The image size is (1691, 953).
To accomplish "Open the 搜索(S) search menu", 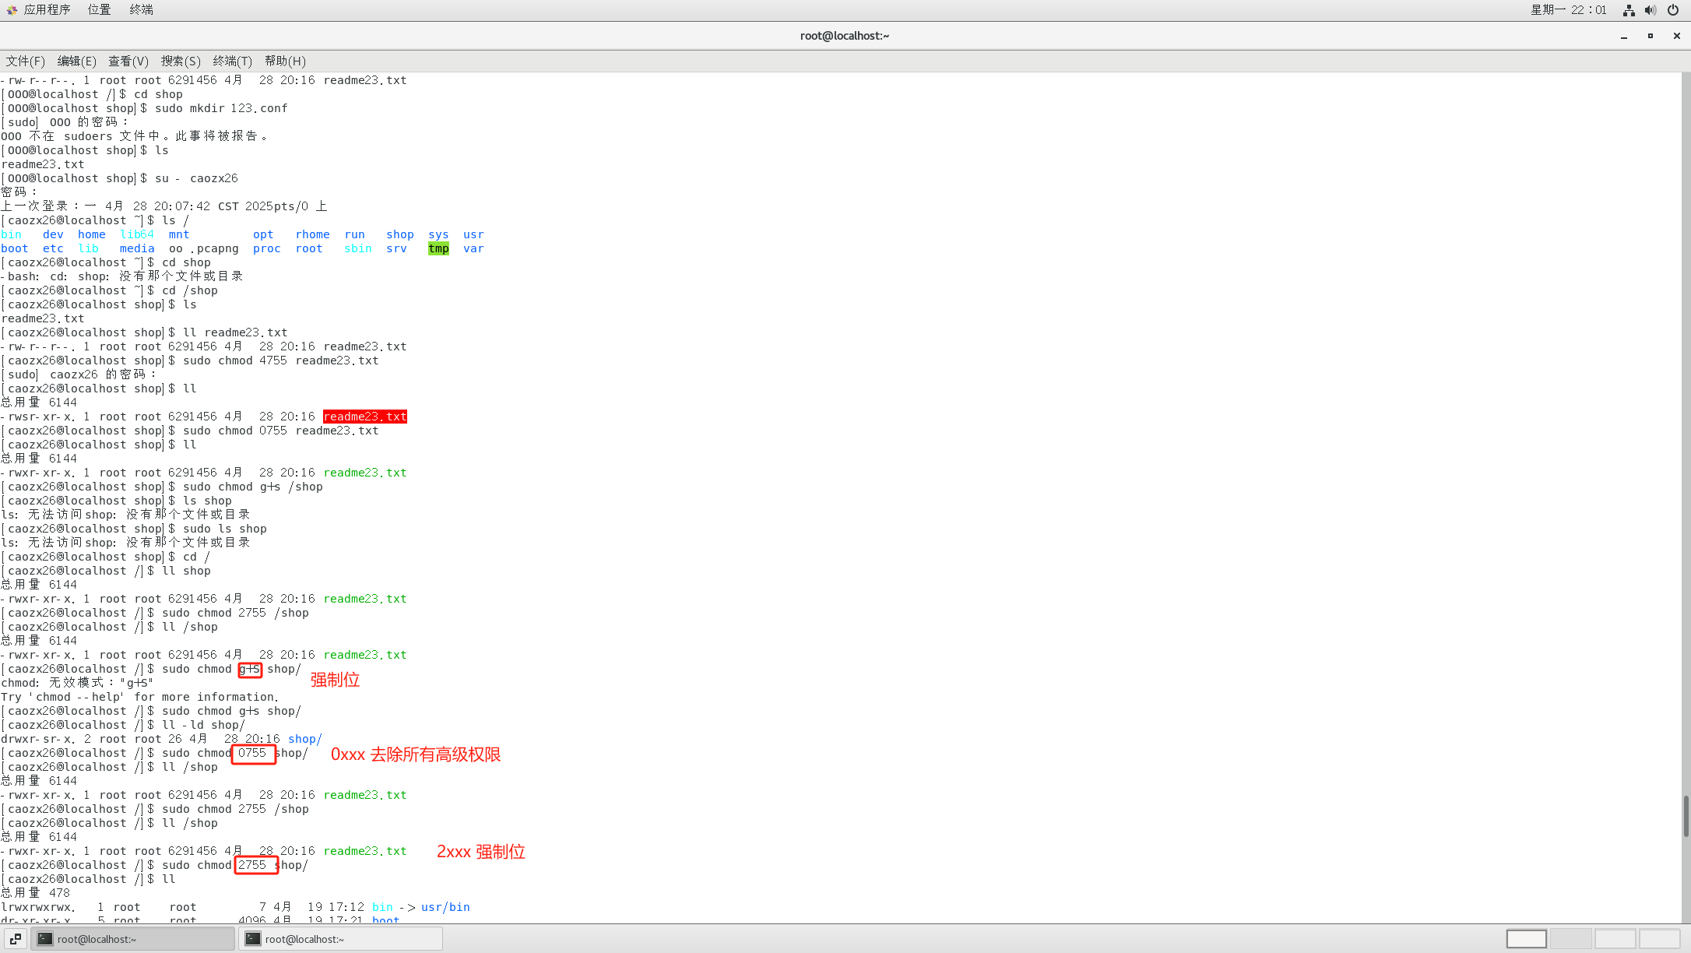I will [x=181, y=61].
